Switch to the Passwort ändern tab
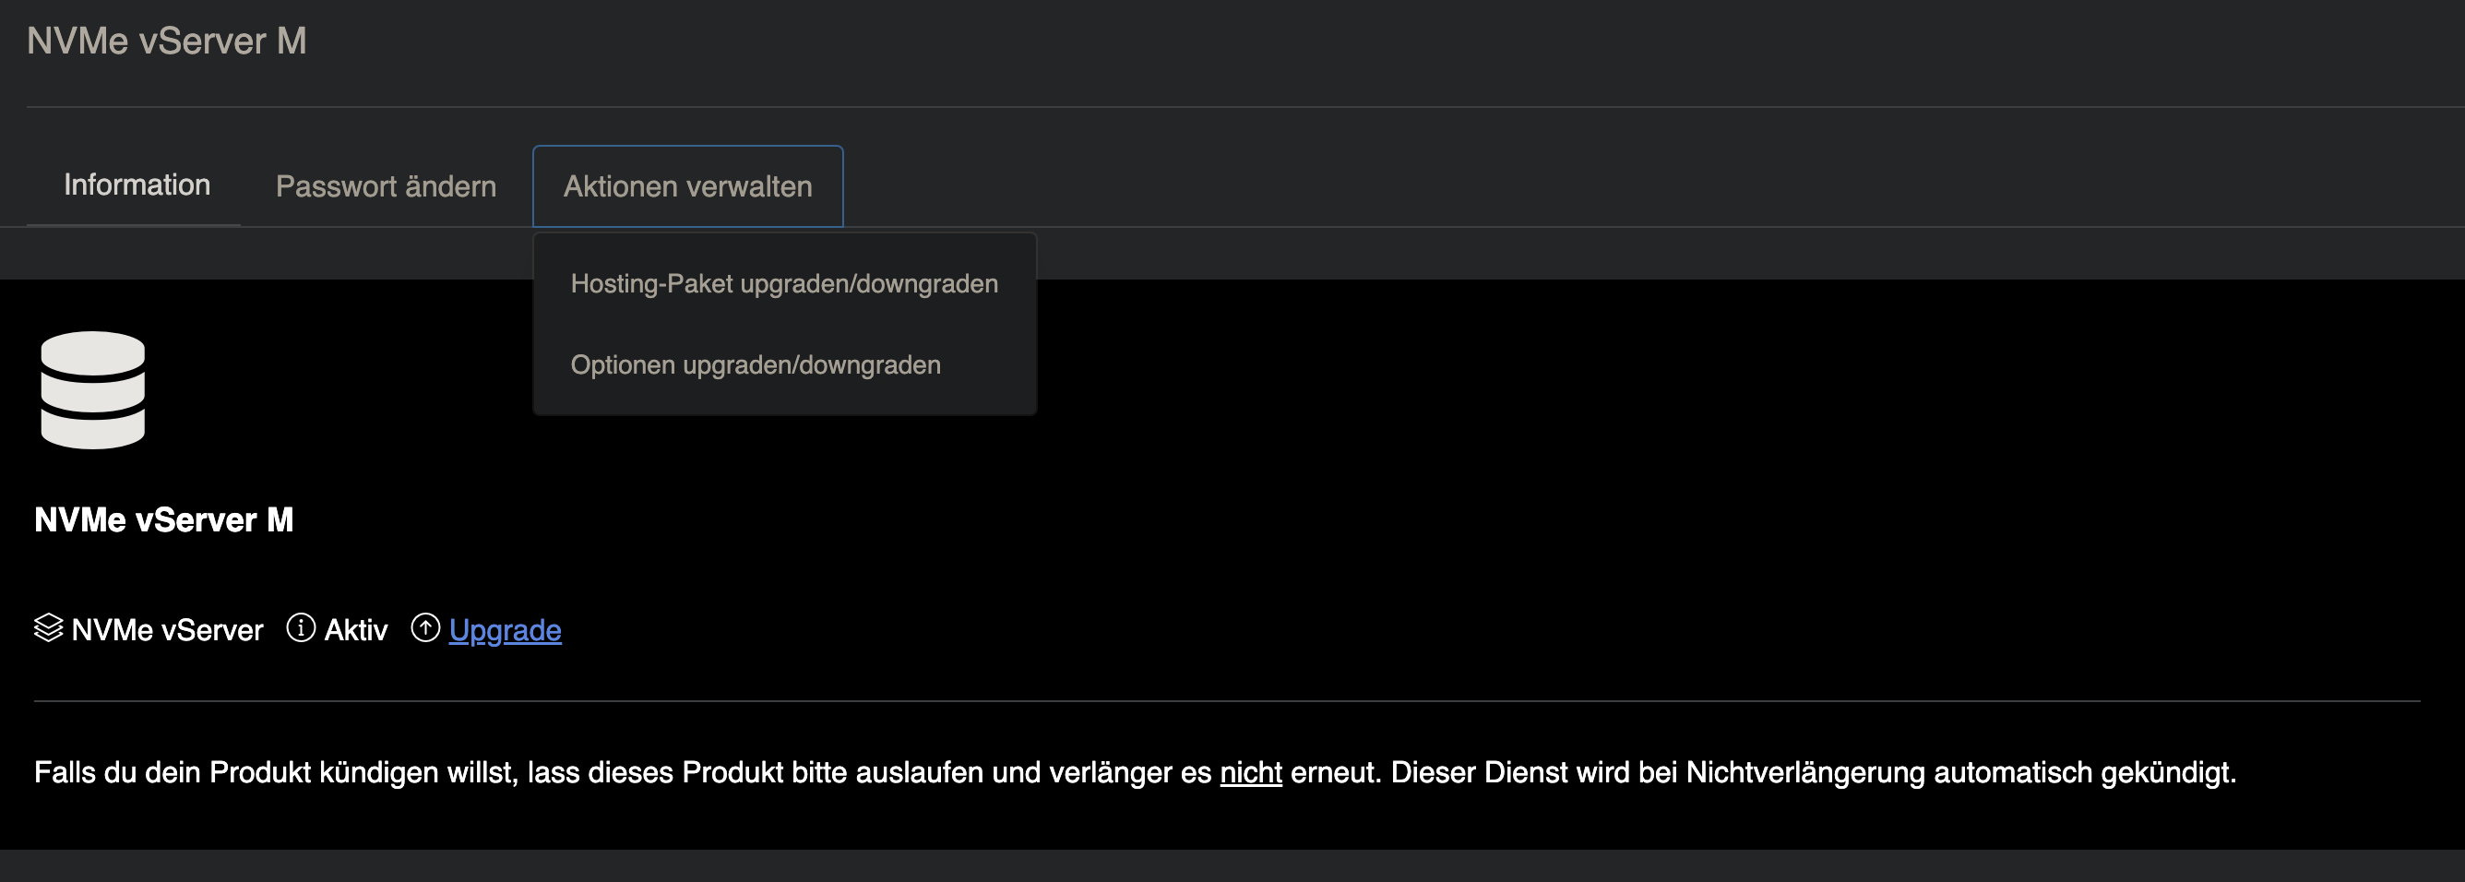Image resolution: width=2465 pixels, height=882 pixels. [386, 186]
